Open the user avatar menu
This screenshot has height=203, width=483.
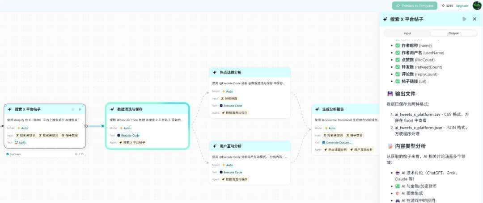coord(477,5)
